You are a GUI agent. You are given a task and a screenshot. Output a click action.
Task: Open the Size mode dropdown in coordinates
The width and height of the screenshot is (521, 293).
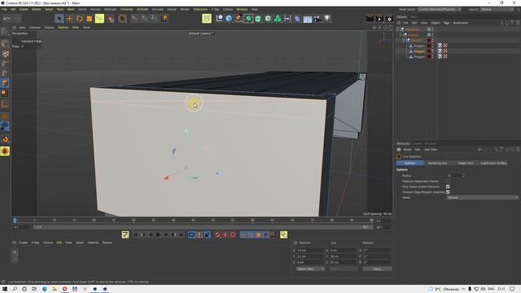click(344, 269)
